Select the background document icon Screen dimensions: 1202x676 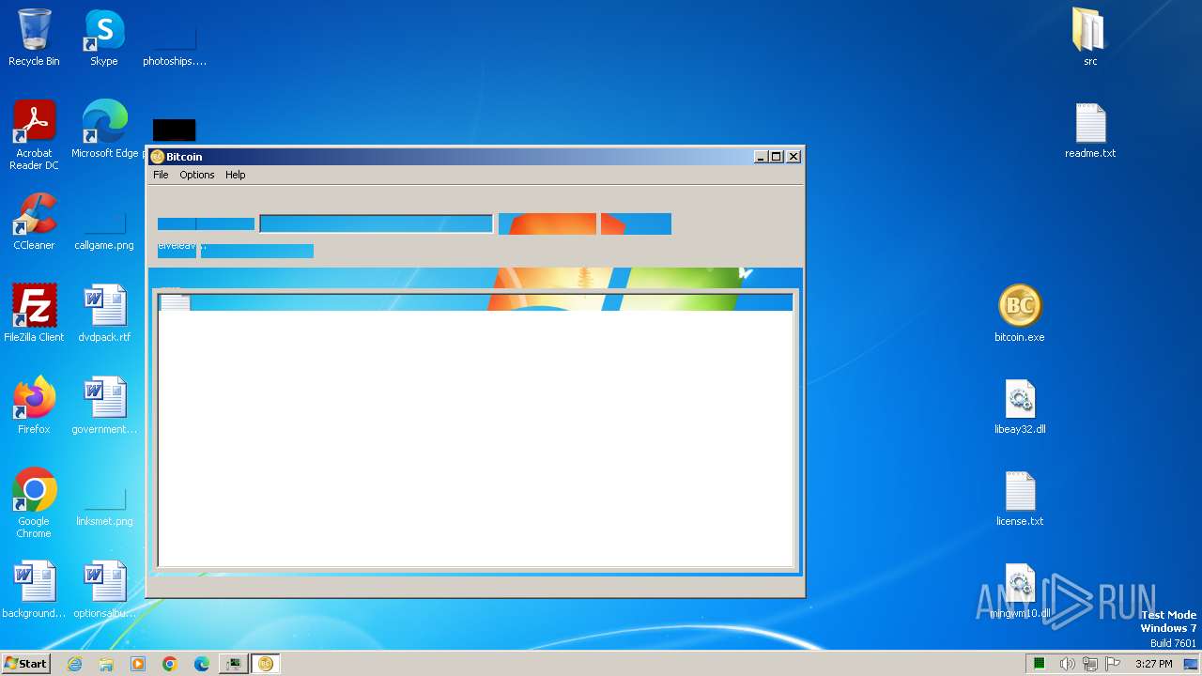pos(34,590)
